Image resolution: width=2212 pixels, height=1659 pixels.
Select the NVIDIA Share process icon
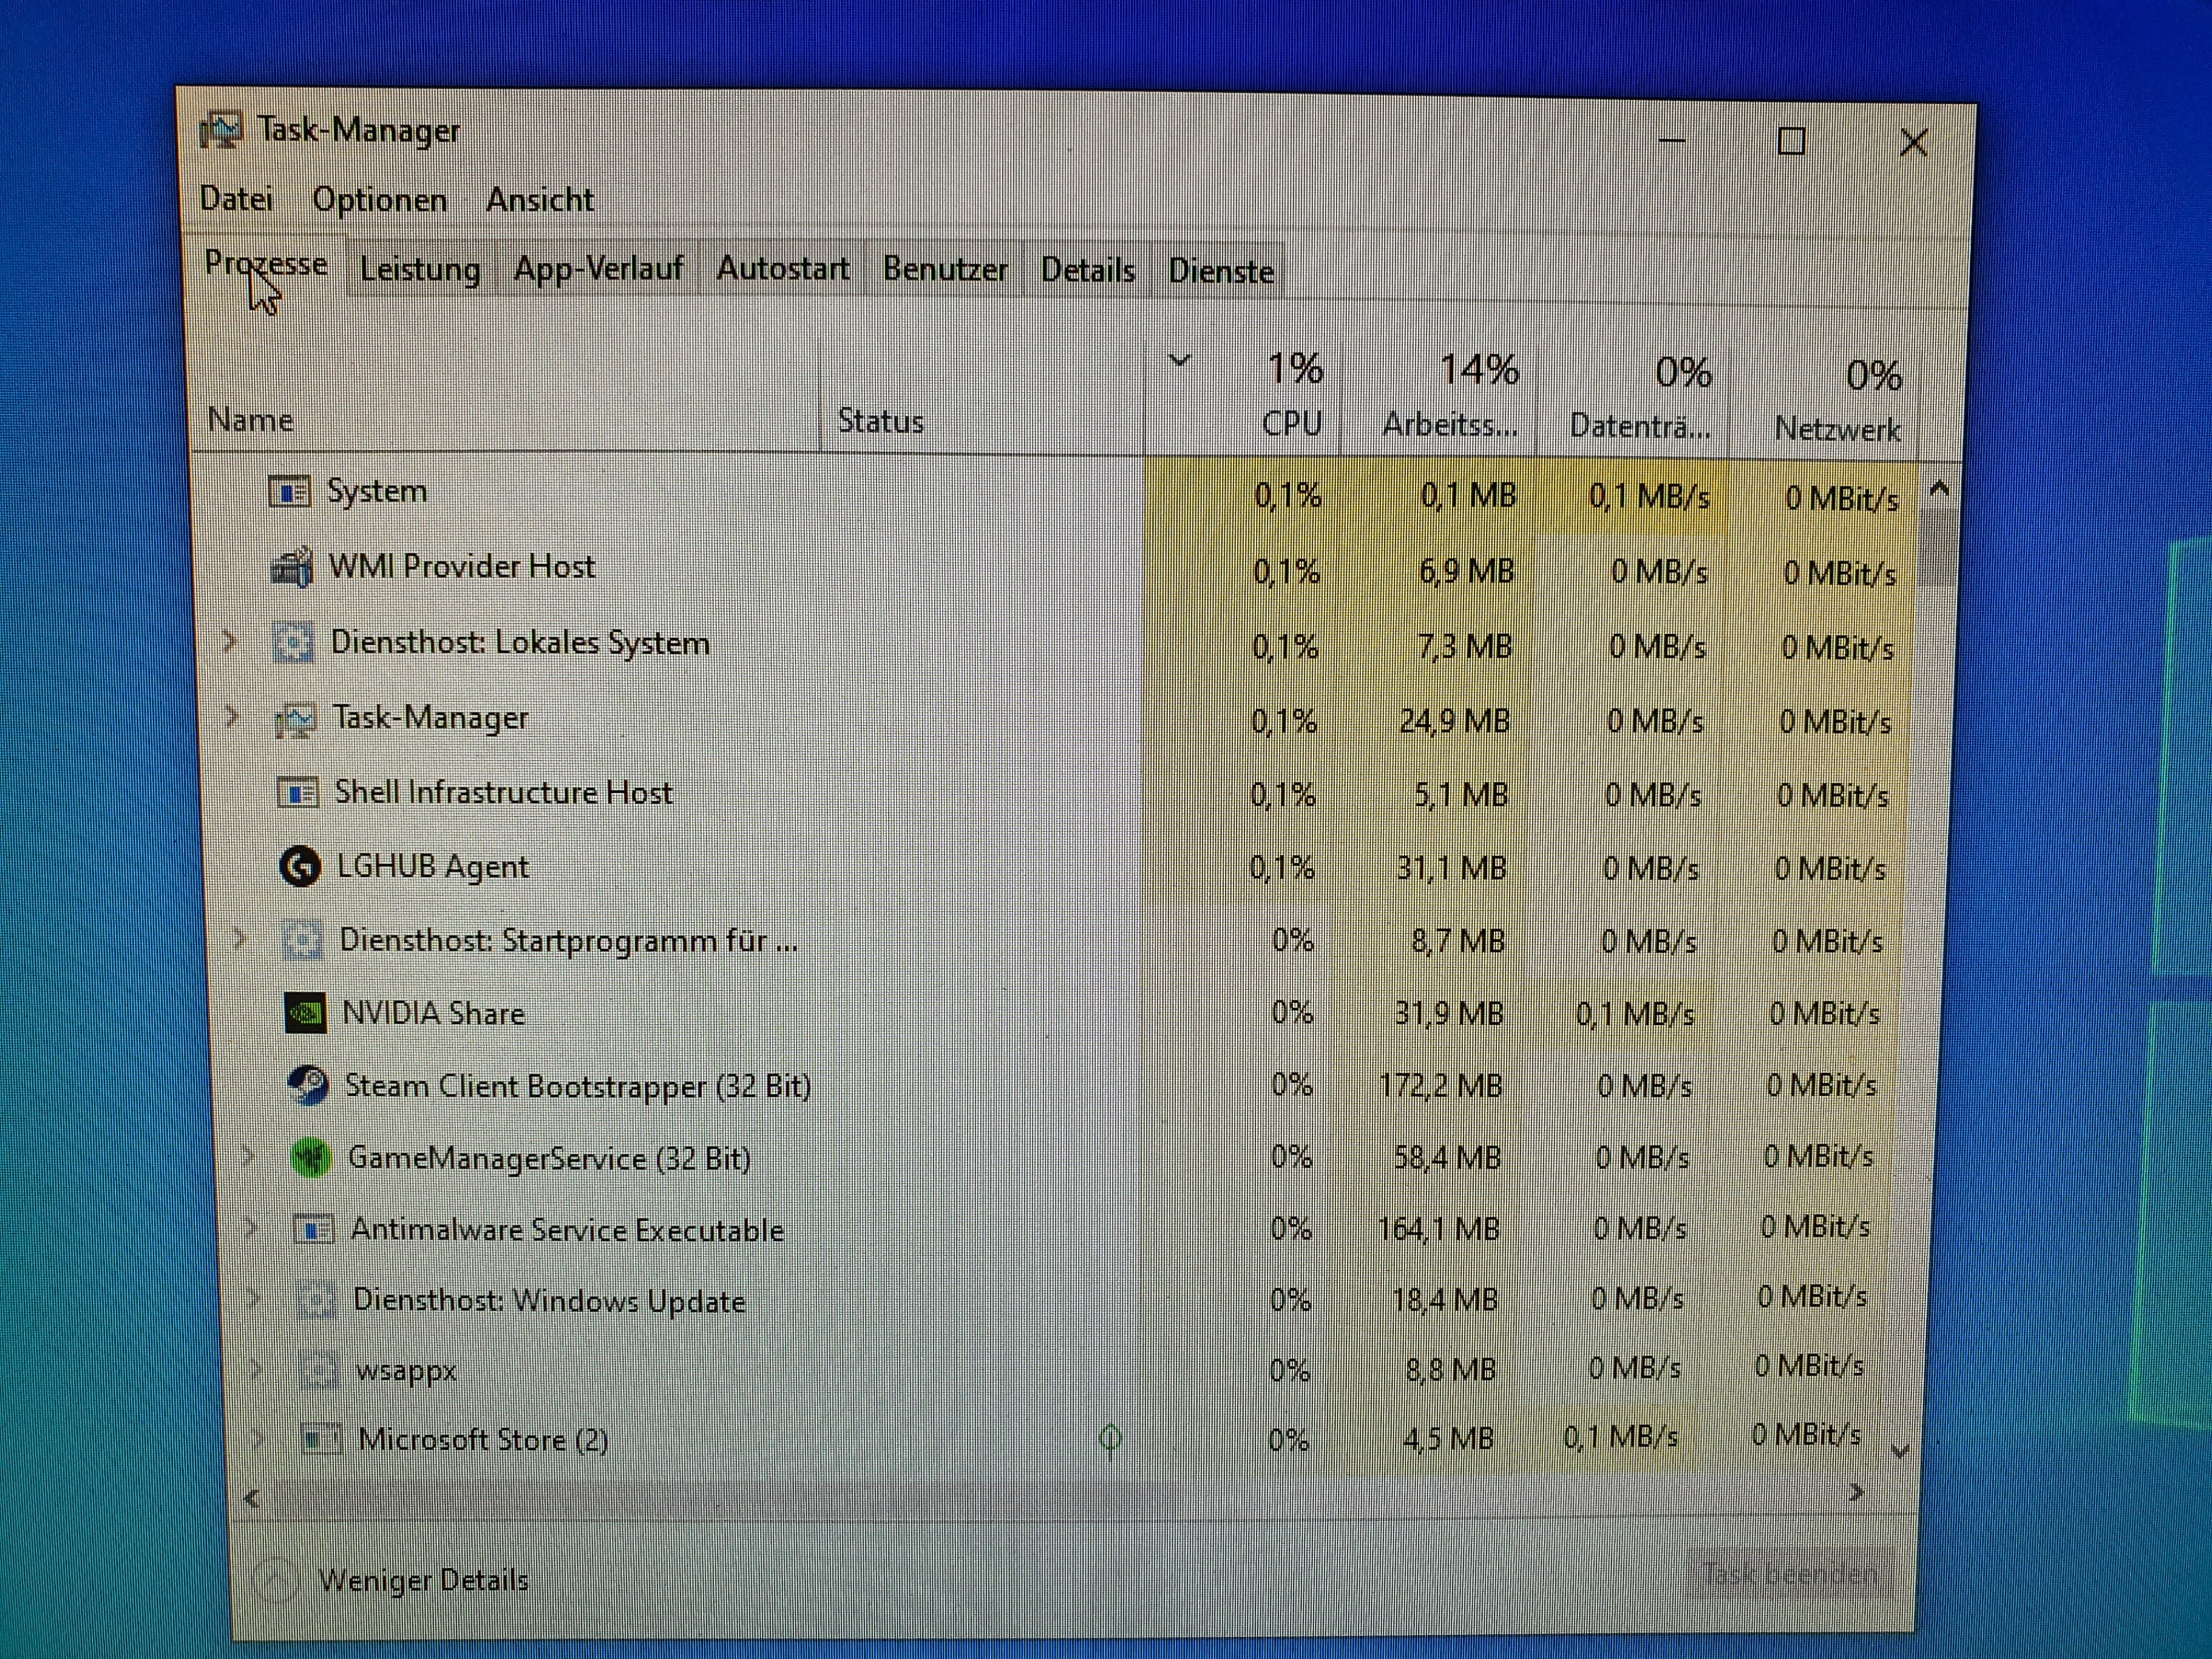pyautogui.click(x=305, y=1013)
